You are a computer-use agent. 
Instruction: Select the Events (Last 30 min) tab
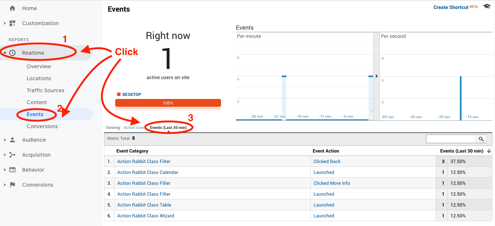tap(169, 127)
